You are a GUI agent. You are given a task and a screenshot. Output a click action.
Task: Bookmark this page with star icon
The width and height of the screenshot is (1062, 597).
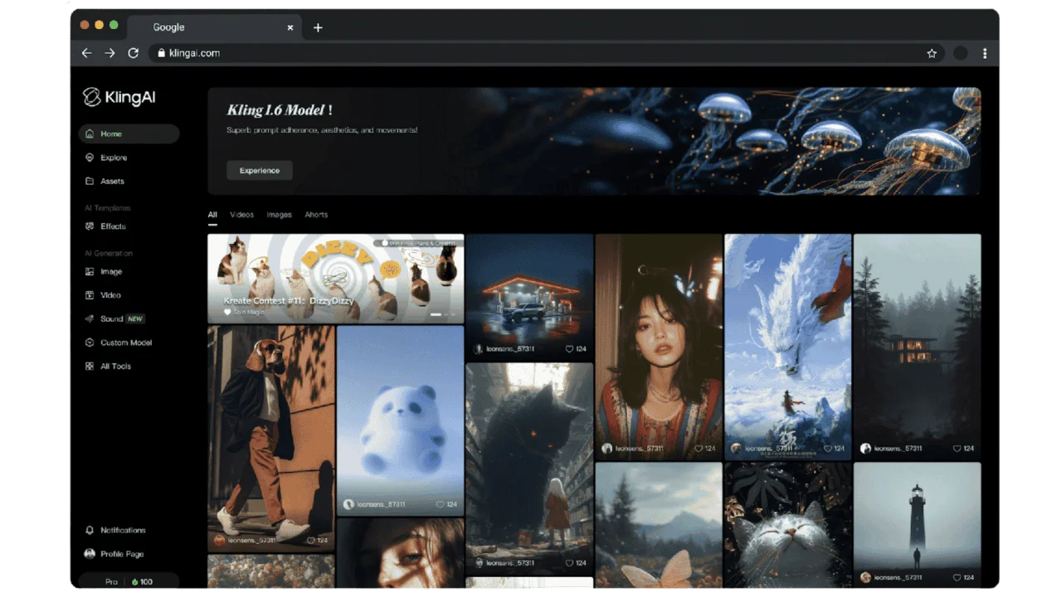932,53
